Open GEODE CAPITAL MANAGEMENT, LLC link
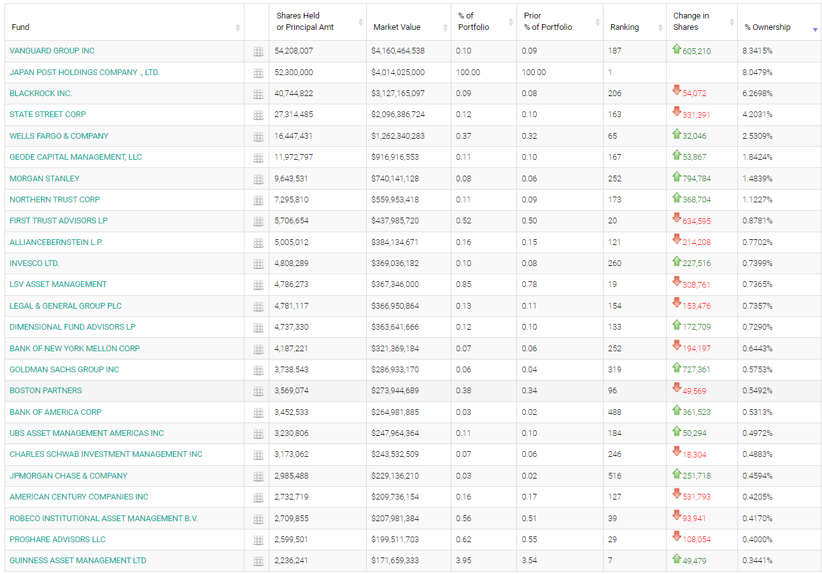 [76, 157]
